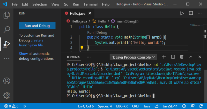The image size is (207, 109).
Task: Open the Explorer view in activity bar
Action: point(6,15)
